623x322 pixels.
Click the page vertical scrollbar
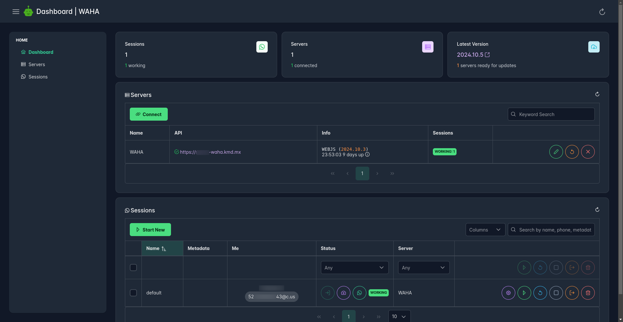tap(620, 149)
